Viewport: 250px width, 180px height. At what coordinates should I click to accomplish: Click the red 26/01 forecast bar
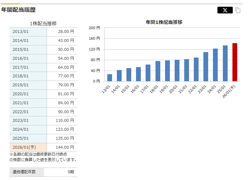coord(235,62)
